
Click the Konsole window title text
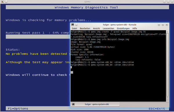pyautogui.click(x=119, y=25)
